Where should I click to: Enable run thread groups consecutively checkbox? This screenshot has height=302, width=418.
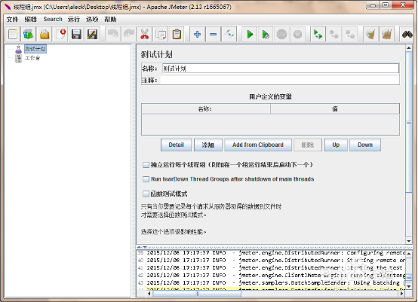coord(146,165)
